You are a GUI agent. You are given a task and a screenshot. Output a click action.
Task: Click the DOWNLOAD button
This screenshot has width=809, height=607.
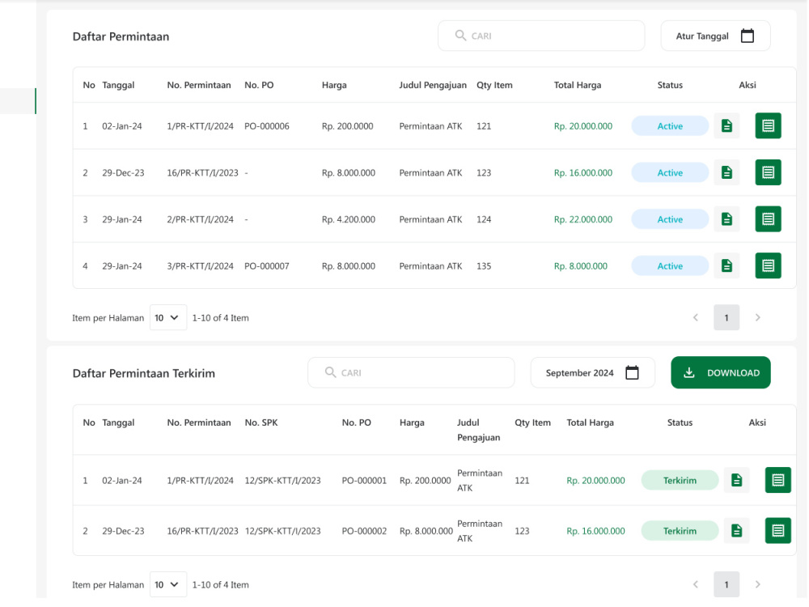click(720, 372)
